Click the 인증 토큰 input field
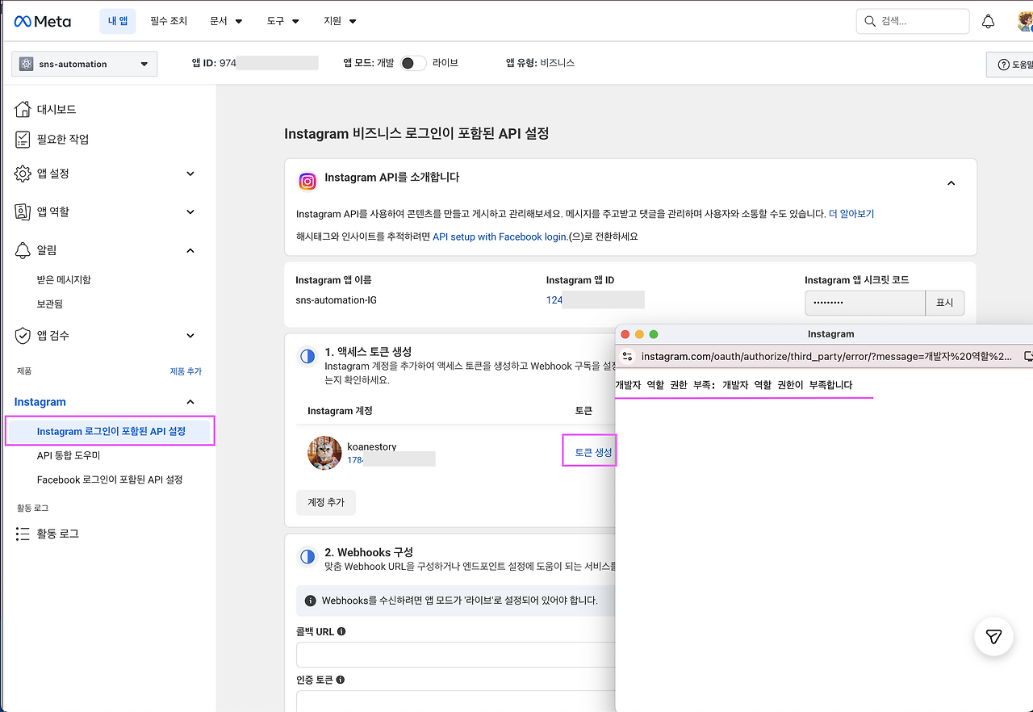The width and height of the screenshot is (1033, 712). click(456, 701)
